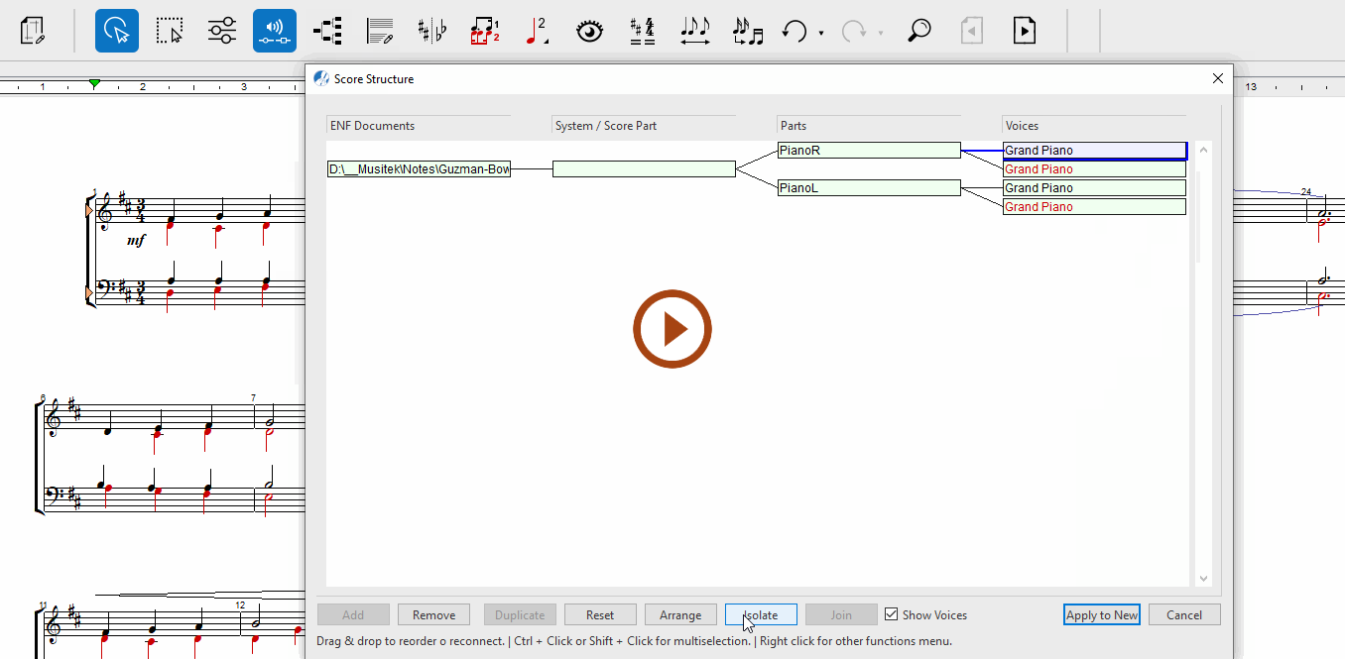Click the Isolate button
The height and width of the screenshot is (659, 1345).
click(x=761, y=614)
